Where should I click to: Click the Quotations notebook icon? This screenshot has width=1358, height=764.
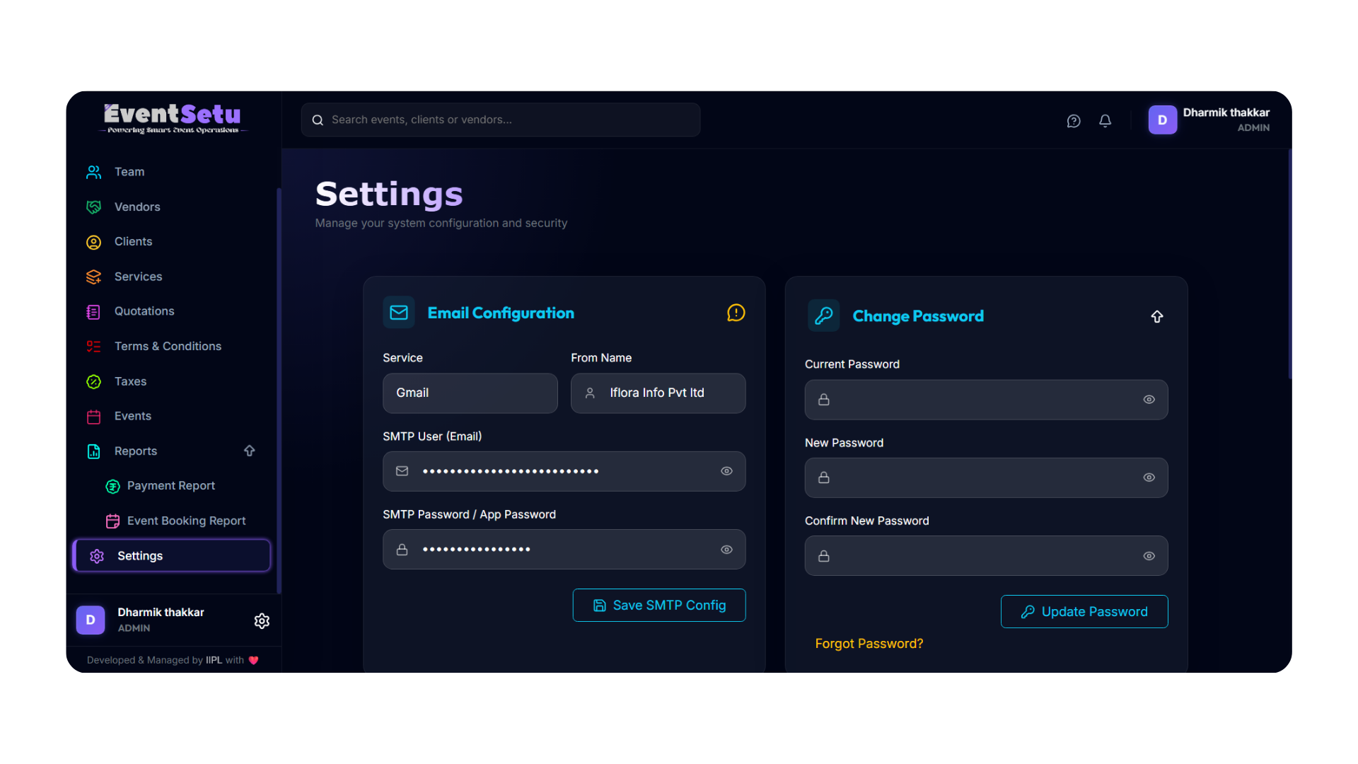93,311
